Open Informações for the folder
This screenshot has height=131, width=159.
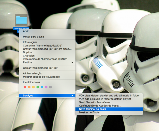click(47, 42)
